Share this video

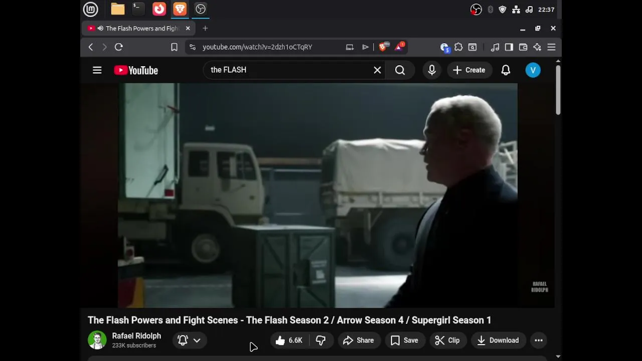358,340
